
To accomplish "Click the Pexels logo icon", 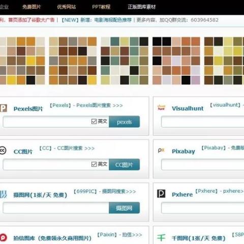I will point(3,108).
